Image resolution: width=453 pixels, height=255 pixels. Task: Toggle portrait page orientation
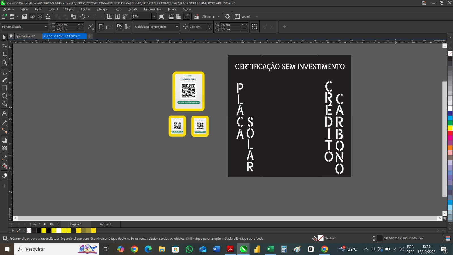point(101,27)
